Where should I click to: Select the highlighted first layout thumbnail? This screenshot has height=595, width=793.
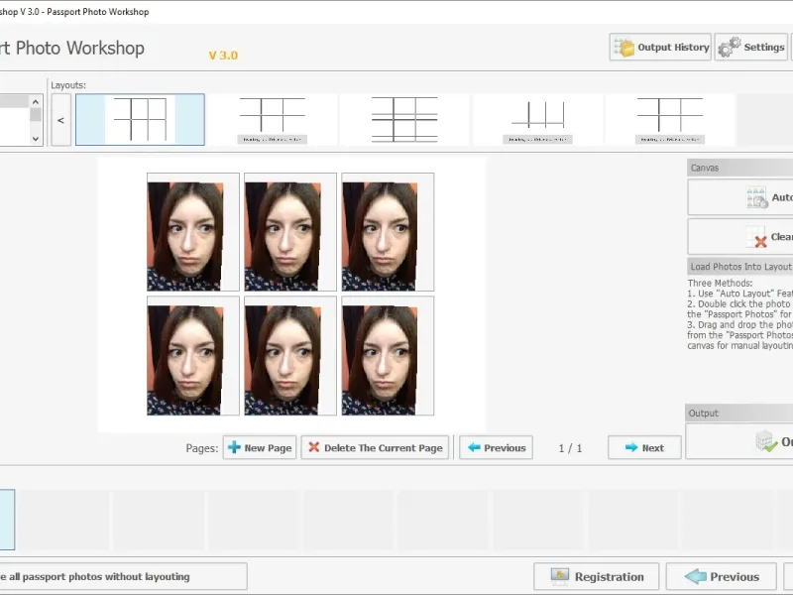tap(140, 119)
